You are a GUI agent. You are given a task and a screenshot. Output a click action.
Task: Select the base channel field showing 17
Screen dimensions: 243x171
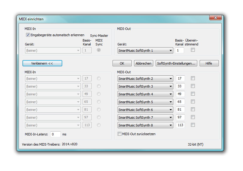(180, 79)
